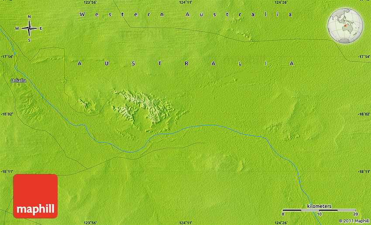
Task: Click the W letter on compass
Action: 17,29
